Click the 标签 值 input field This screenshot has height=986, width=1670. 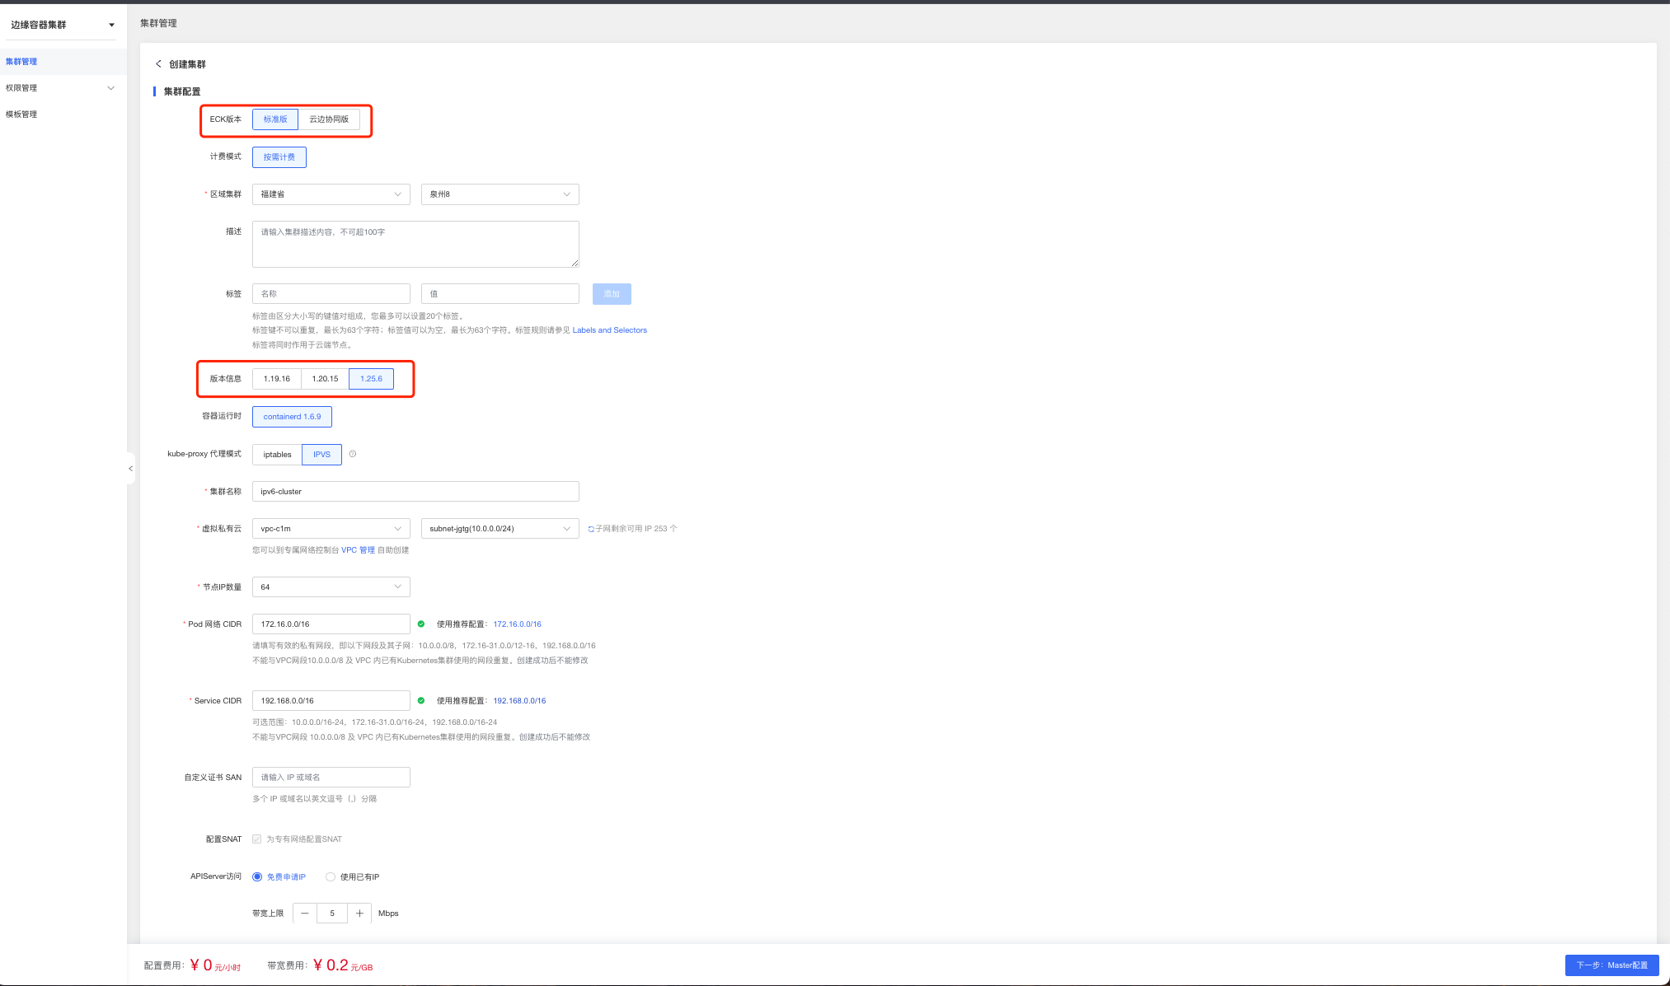pos(500,294)
